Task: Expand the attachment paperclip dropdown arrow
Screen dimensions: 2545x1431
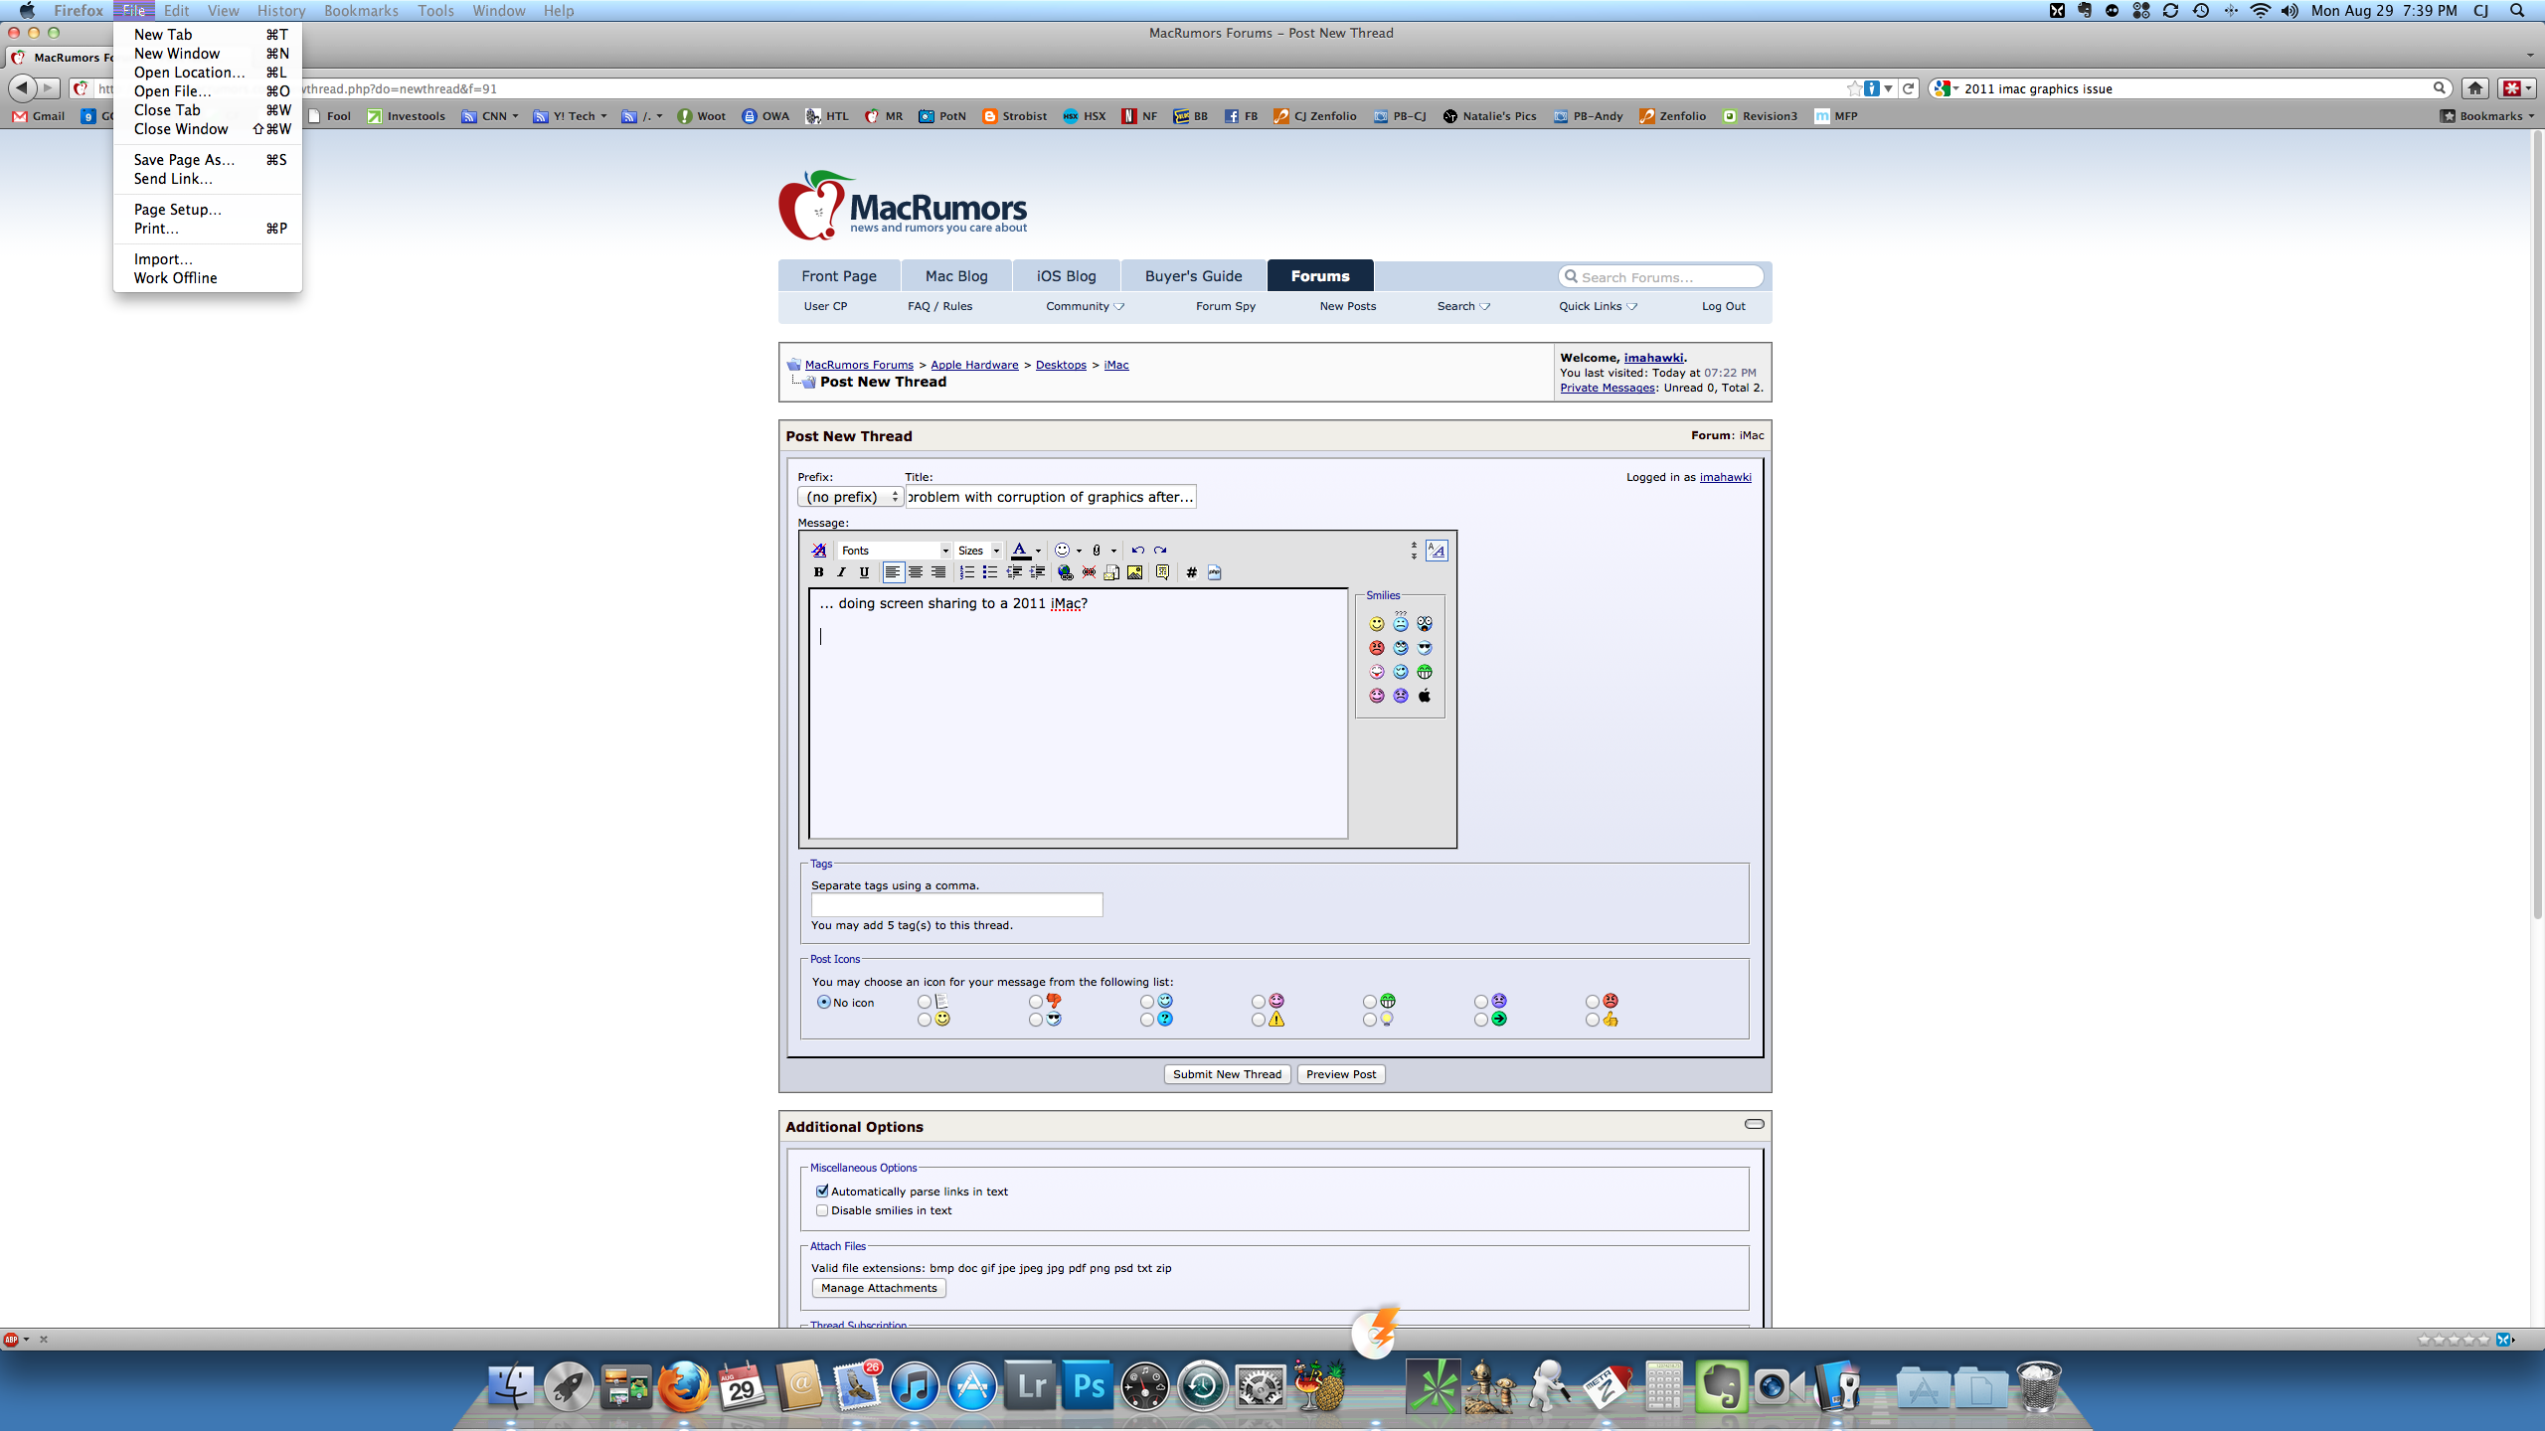Action: point(1113,551)
